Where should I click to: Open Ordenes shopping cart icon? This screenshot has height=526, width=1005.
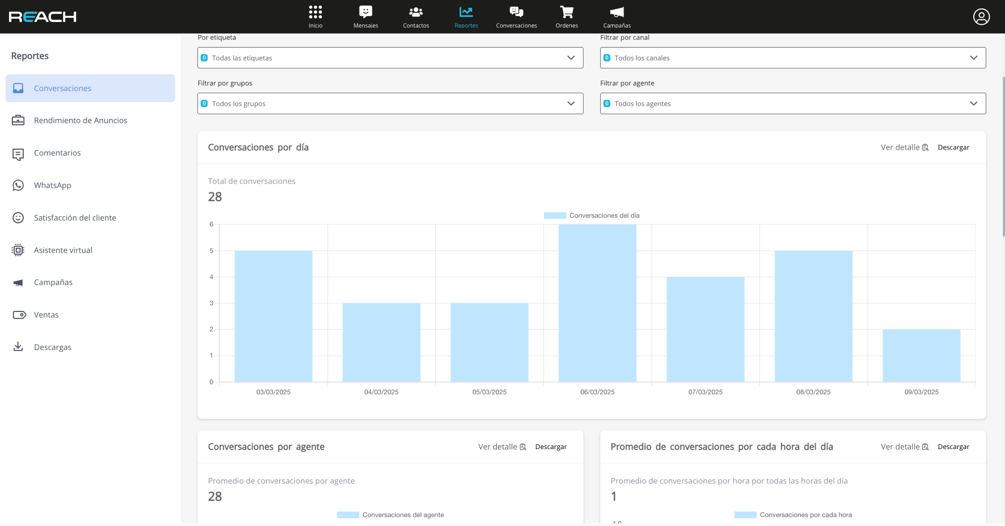566,12
